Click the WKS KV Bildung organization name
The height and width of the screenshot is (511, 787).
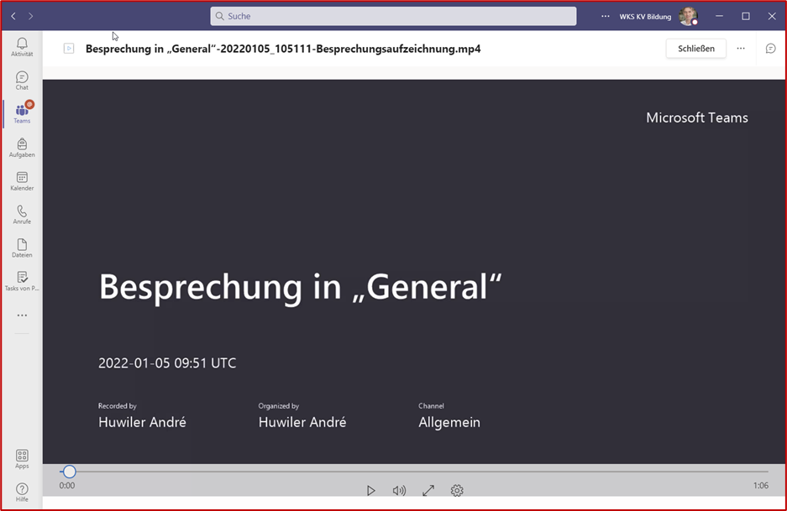coord(645,17)
